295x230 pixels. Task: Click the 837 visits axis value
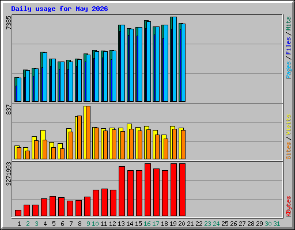pos(9,110)
